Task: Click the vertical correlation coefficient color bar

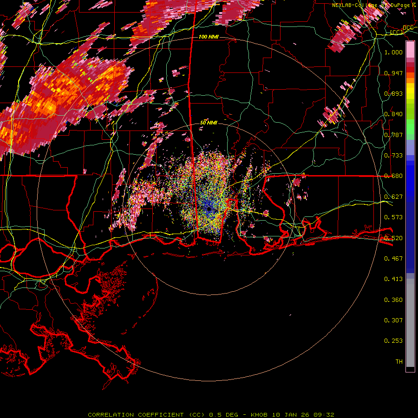Action: click(x=410, y=206)
